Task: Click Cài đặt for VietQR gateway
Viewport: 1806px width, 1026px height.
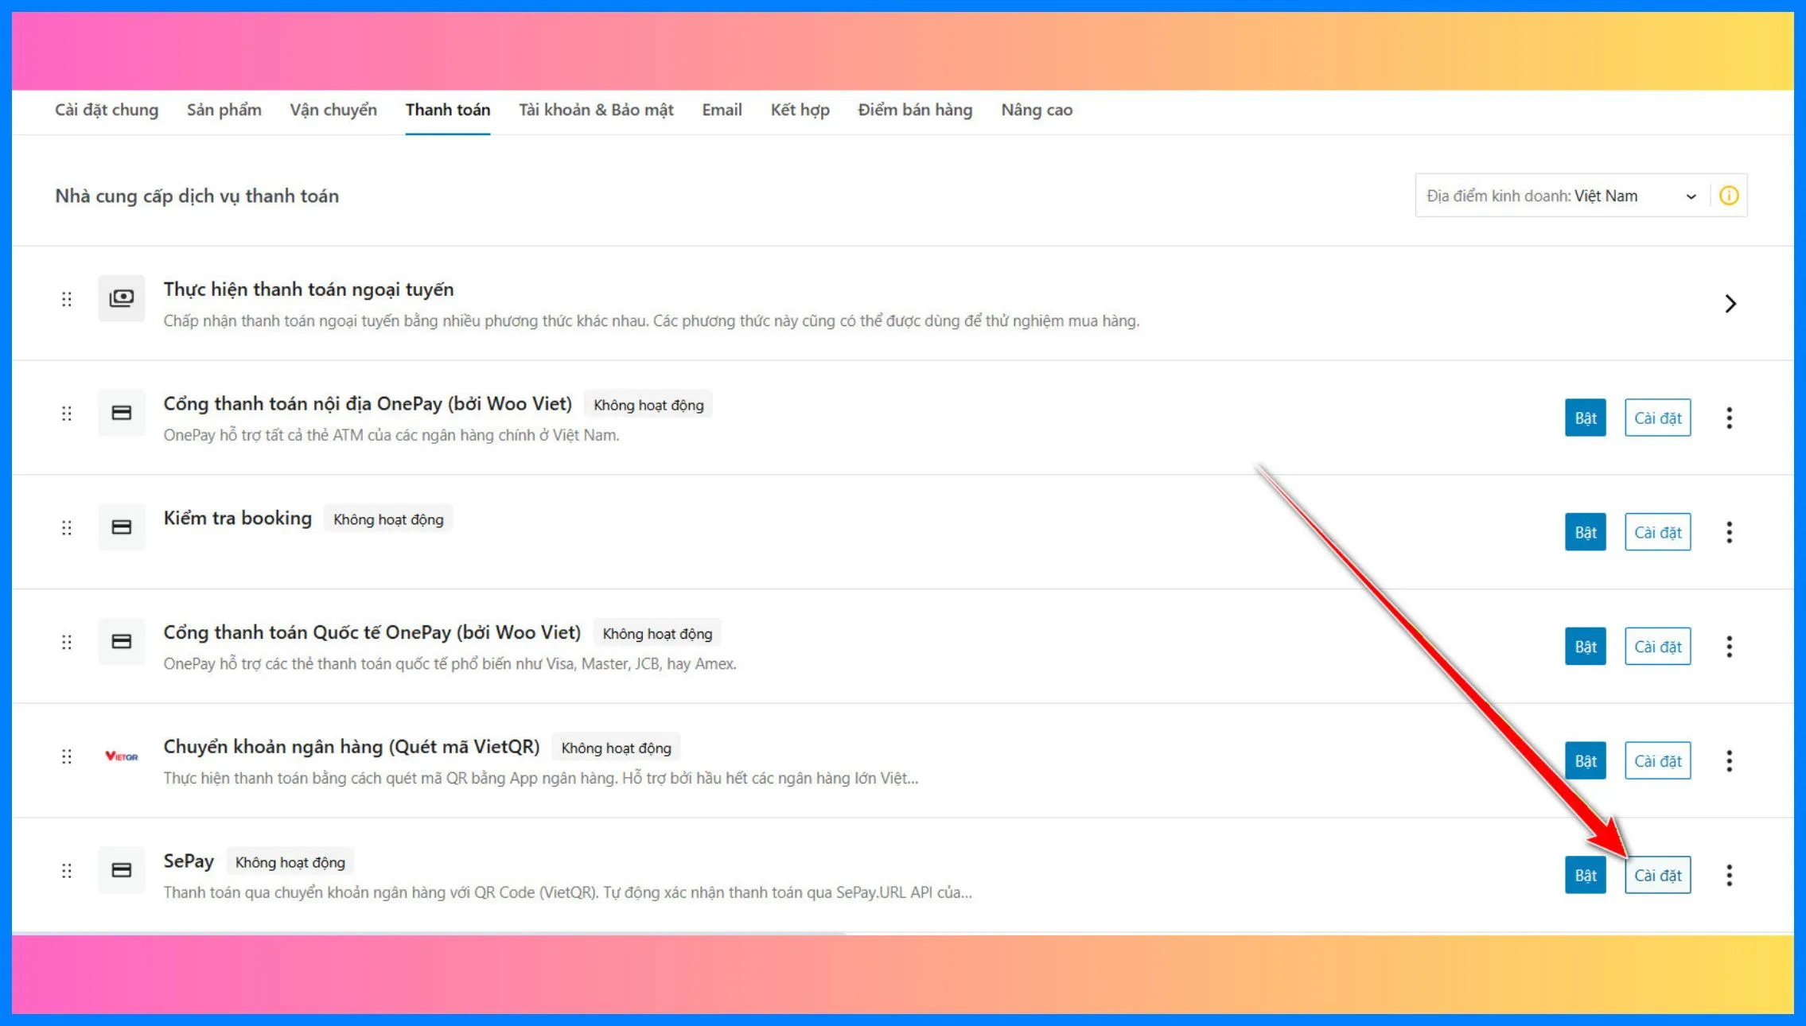Action: tap(1657, 761)
